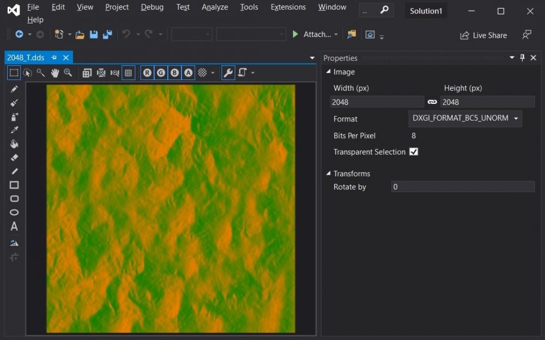Open the DXGI_FORMAT_BC5_UNORM format dropdown
This screenshot has height=340, width=545.
click(465, 119)
